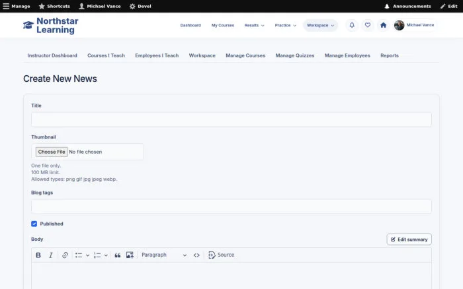Click into the Blog tags field
Image resolution: width=463 pixels, height=289 pixels.
(232, 207)
